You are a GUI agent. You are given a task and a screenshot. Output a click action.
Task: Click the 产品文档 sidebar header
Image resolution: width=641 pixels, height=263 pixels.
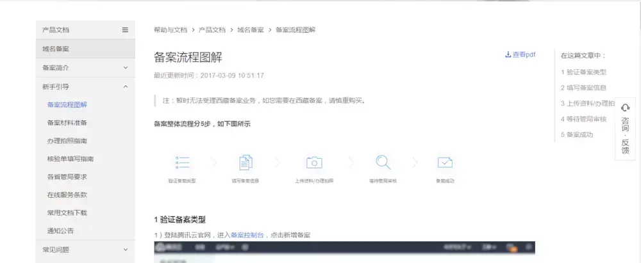point(85,30)
